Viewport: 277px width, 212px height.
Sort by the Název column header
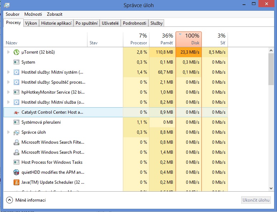click(46, 39)
